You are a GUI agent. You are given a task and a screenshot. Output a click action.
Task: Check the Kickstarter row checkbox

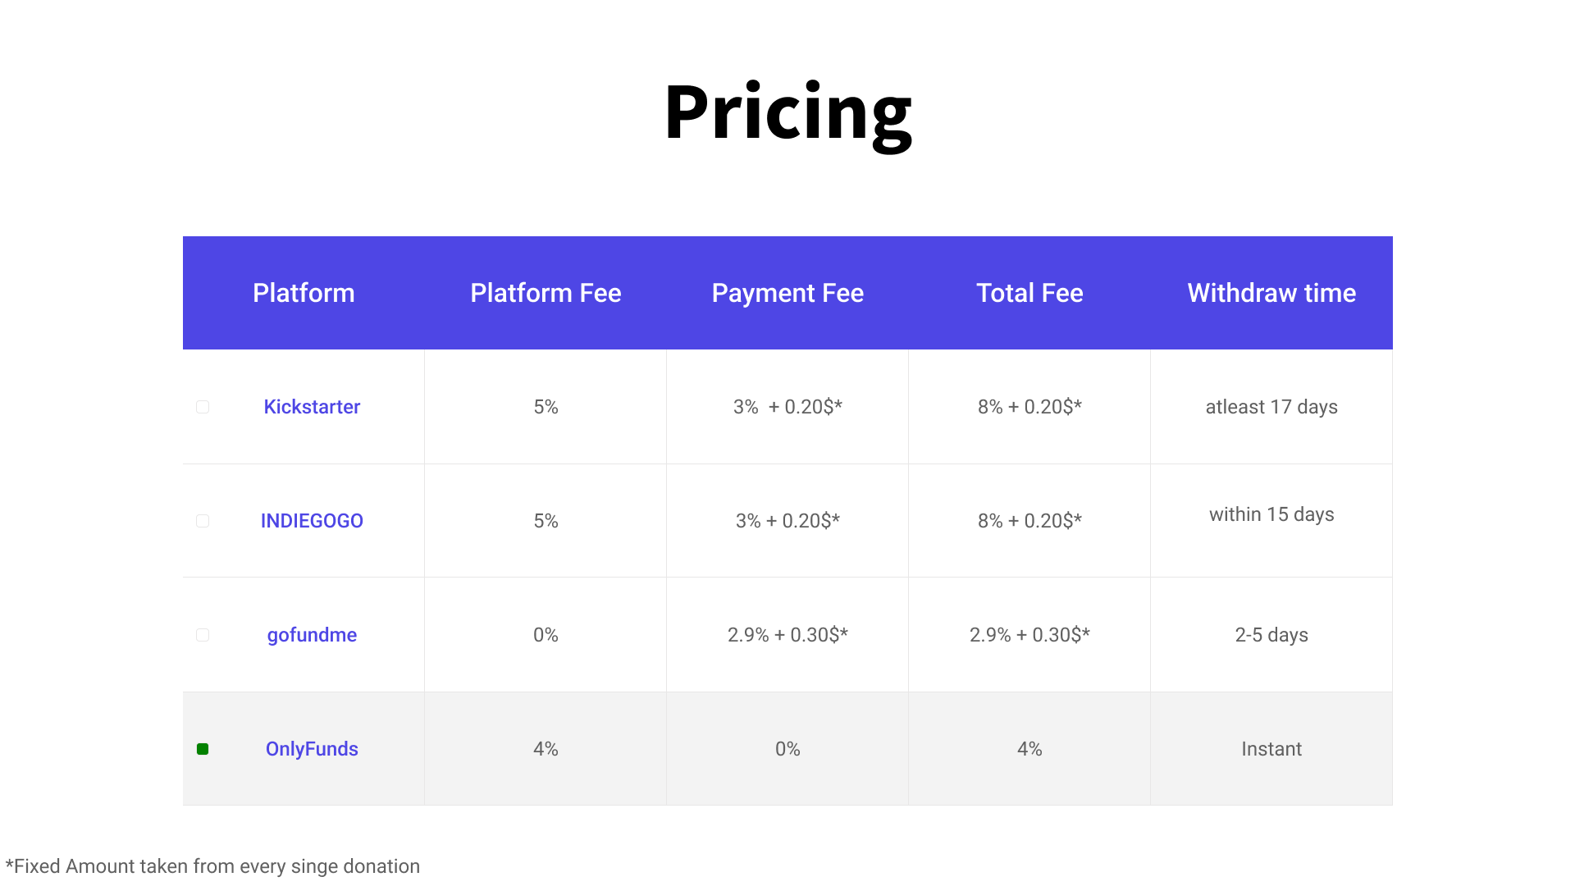pyautogui.click(x=203, y=407)
